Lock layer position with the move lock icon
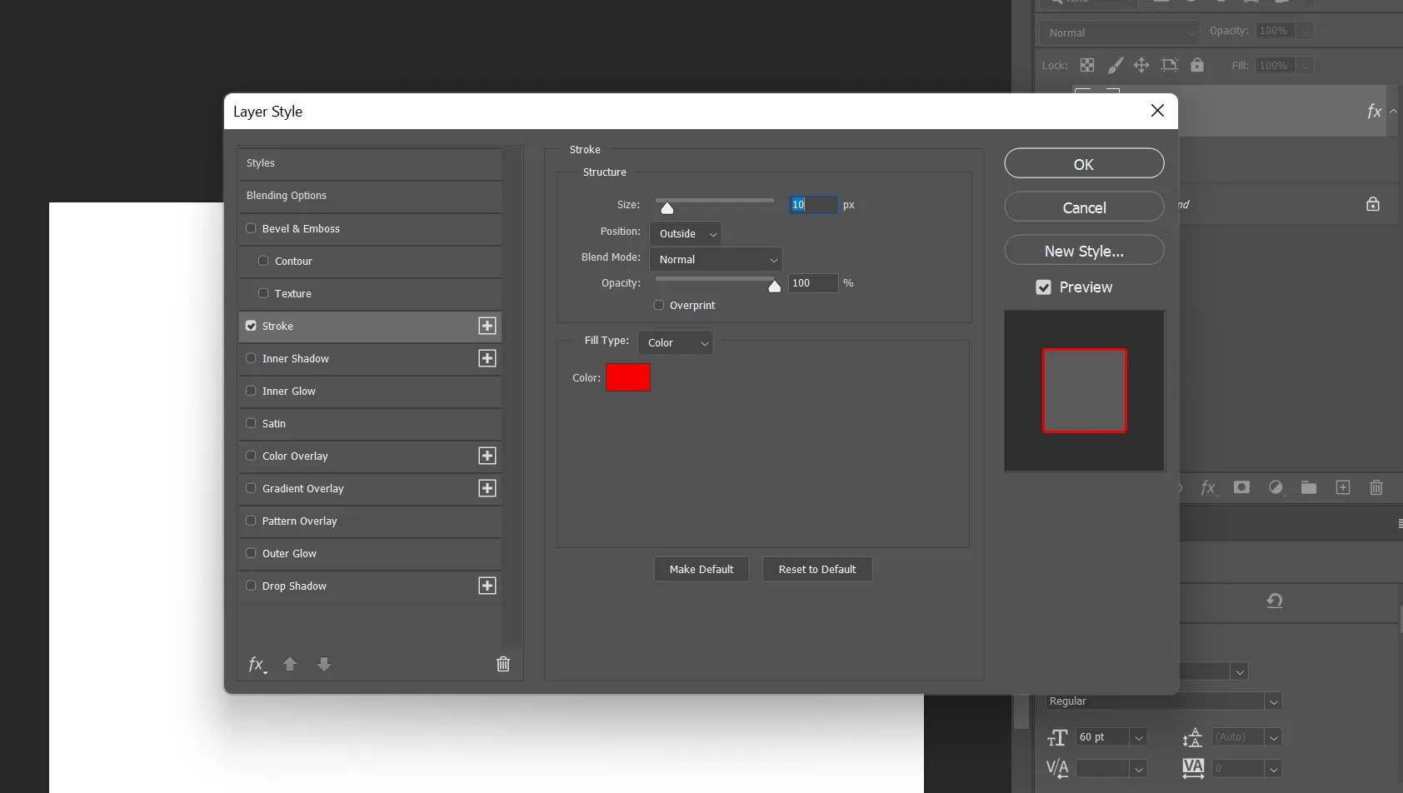The width and height of the screenshot is (1403, 793). (1142, 65)
